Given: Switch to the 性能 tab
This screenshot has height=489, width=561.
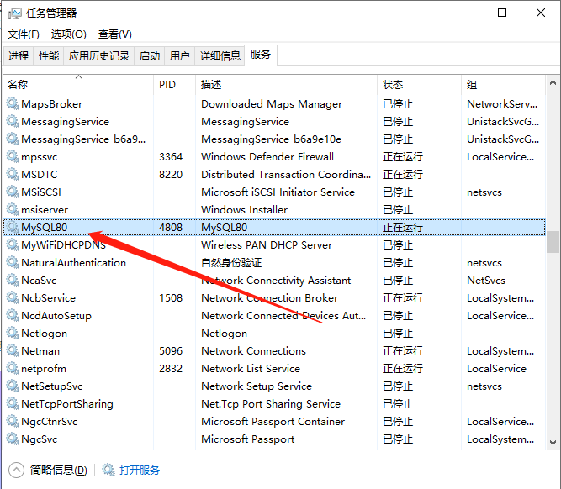Looking at the screenshot, I should pos(48,55).
